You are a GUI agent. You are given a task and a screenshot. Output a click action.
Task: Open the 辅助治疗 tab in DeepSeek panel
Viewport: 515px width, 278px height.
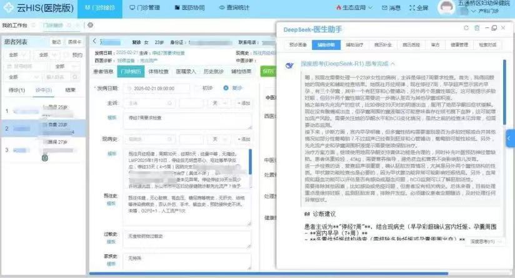pos(354,44)
